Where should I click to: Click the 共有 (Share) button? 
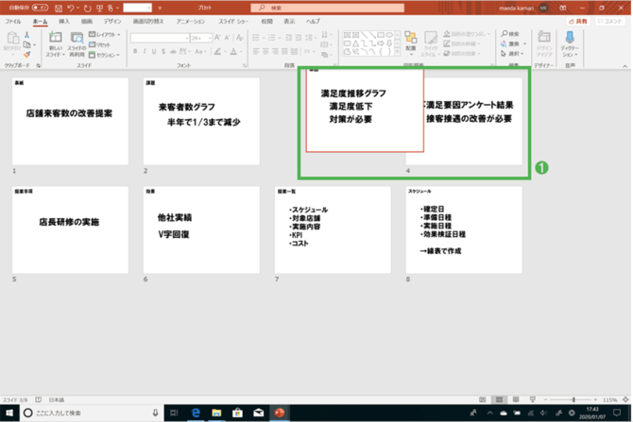click(578, 22)
